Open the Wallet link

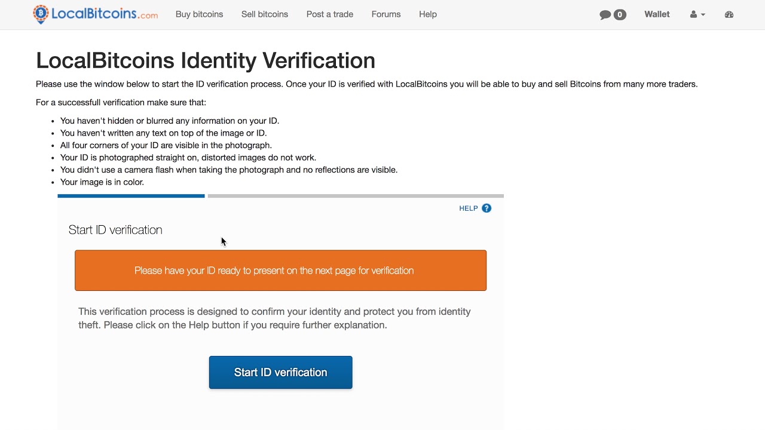(657, 14)
